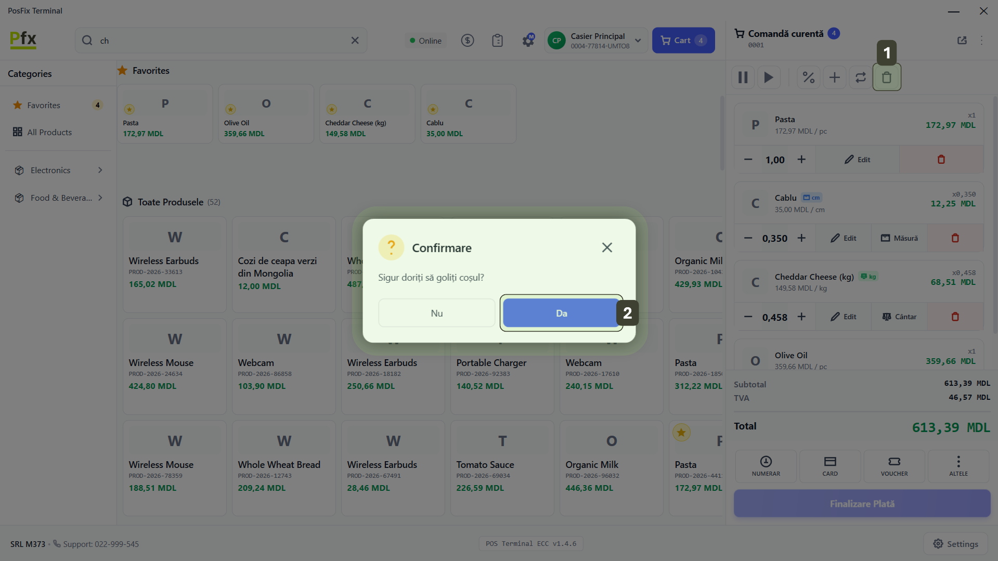This screenshot has height=561, width=998.
Task: Delete Pasta item from cart
Action: (x=941, y=160)
